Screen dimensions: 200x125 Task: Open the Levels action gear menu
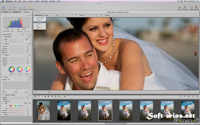pyautogui.click(x=30, y=77)
